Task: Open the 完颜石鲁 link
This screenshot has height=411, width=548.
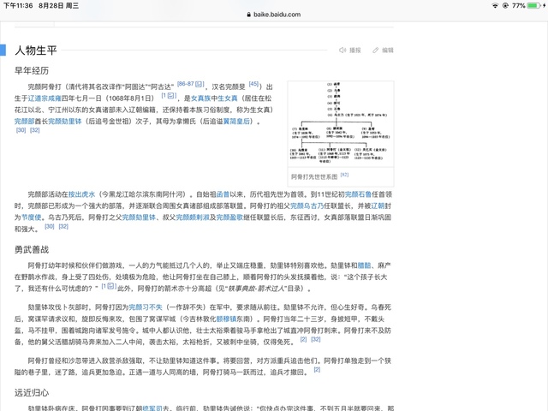Action: click(x=360, y=194)
